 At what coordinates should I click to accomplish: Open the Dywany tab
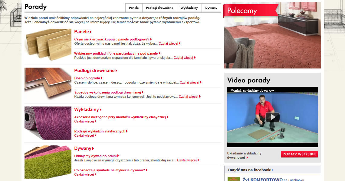(x=211, y=8)
